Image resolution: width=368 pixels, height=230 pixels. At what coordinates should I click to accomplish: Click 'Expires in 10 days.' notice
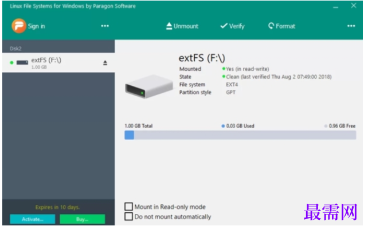(58, 207)
